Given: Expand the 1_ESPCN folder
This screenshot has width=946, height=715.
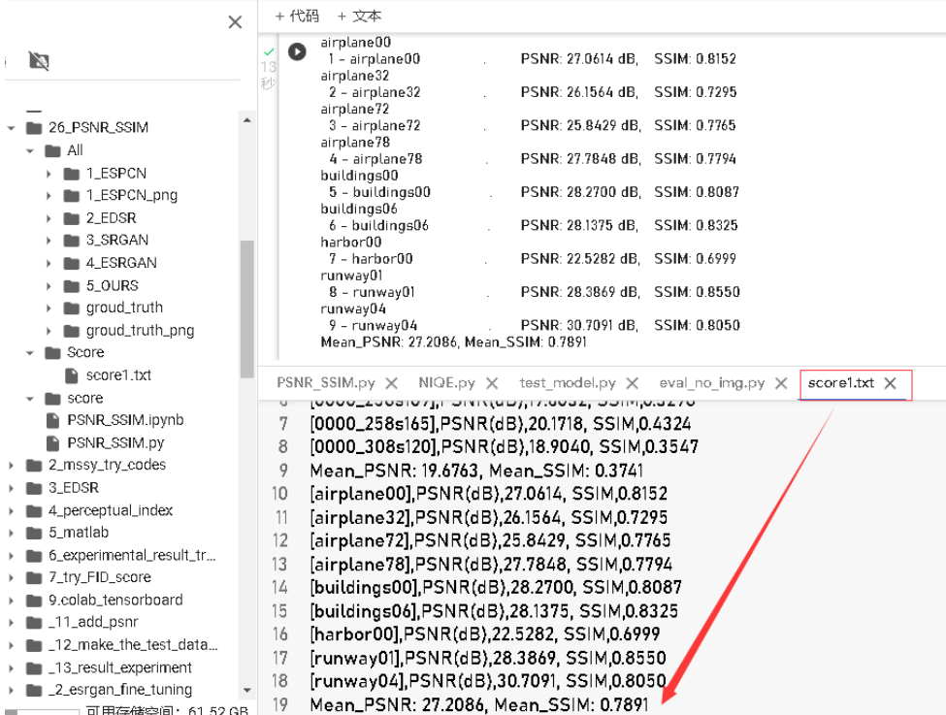Looking at the screenshot, I should (49, 174).
